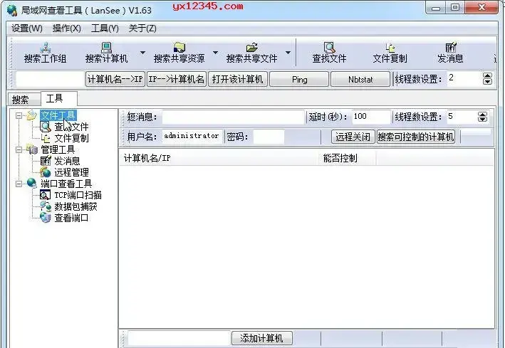Screen dimensions: 505x348
Task: Adjust the top toolbar 线程数设置 spinner showing 2
Action: tap(487, 78)
